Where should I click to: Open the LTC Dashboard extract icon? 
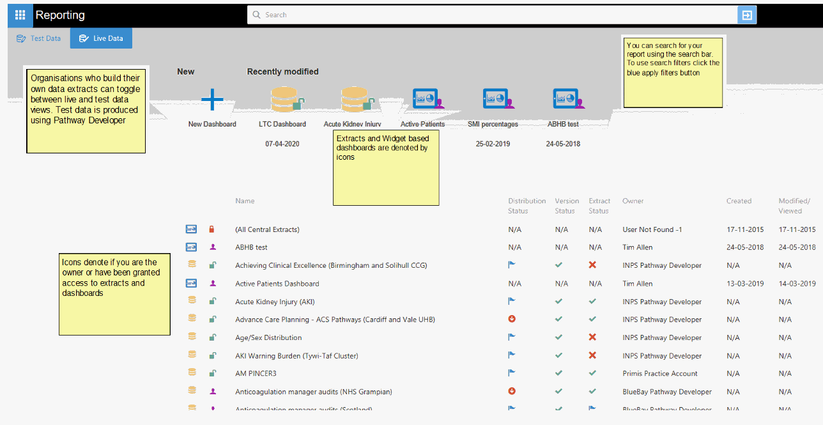(x=286, y=100)
